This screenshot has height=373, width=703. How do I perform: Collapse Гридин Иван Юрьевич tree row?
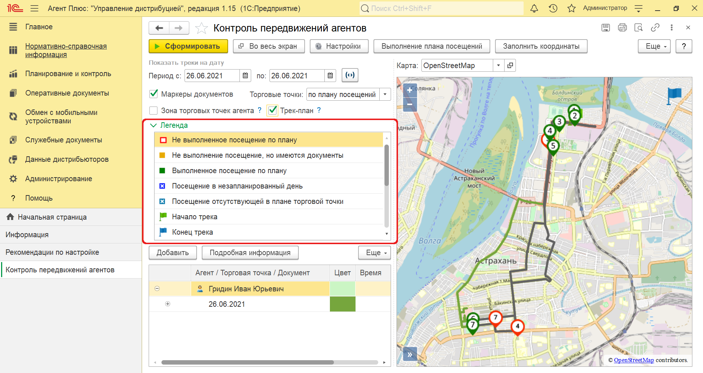click(157, 288)
